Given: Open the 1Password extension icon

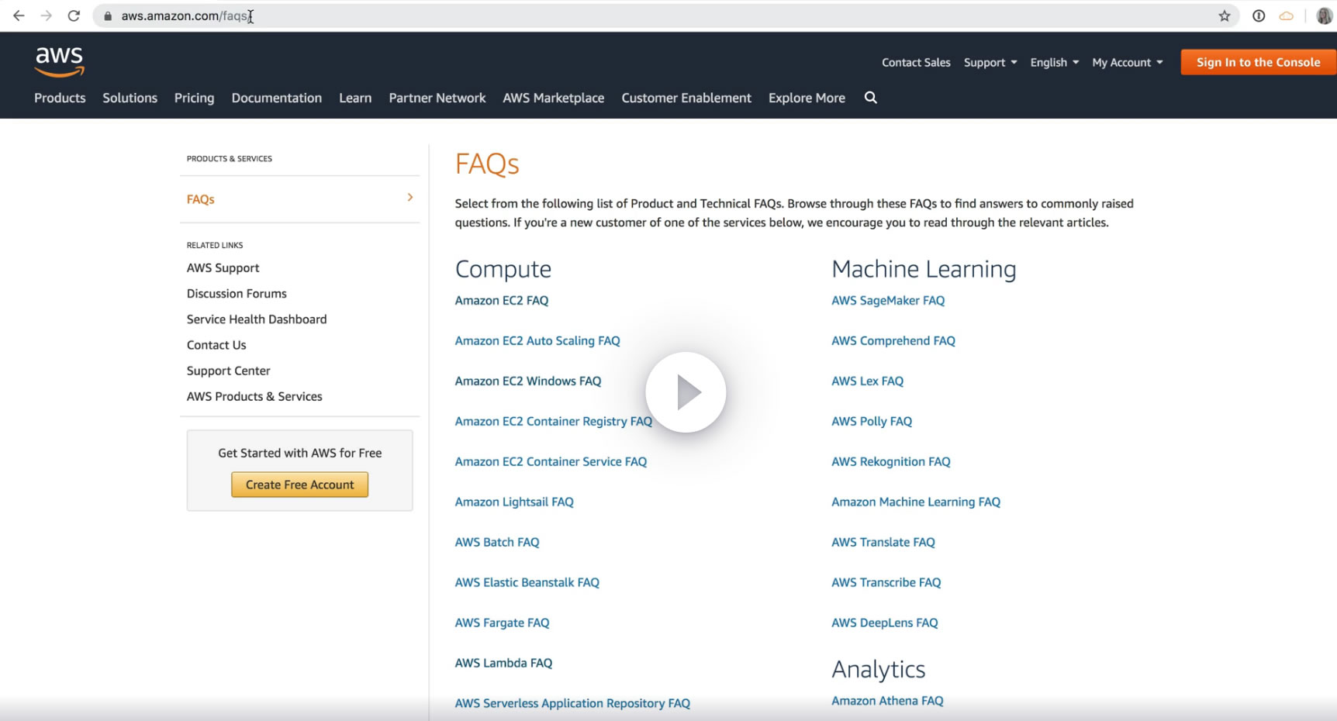Looking at the screenshot, I should [1259, 16].
